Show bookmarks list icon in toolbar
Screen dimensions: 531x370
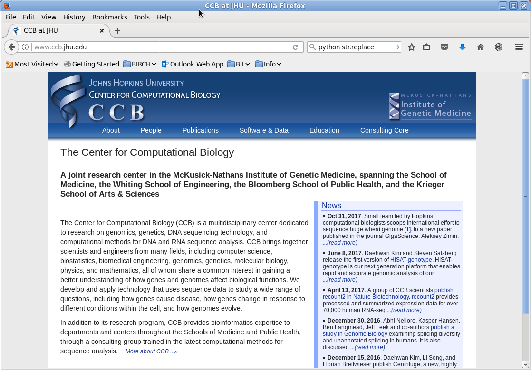[426, 47]
